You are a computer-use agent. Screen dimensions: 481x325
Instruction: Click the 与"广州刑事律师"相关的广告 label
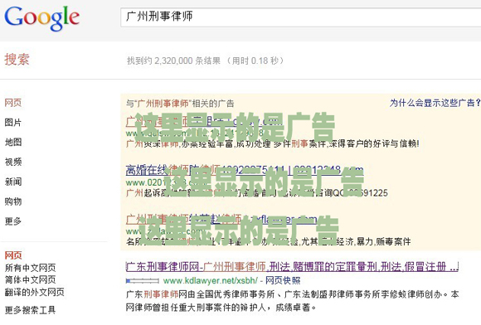tap(180, 104)
